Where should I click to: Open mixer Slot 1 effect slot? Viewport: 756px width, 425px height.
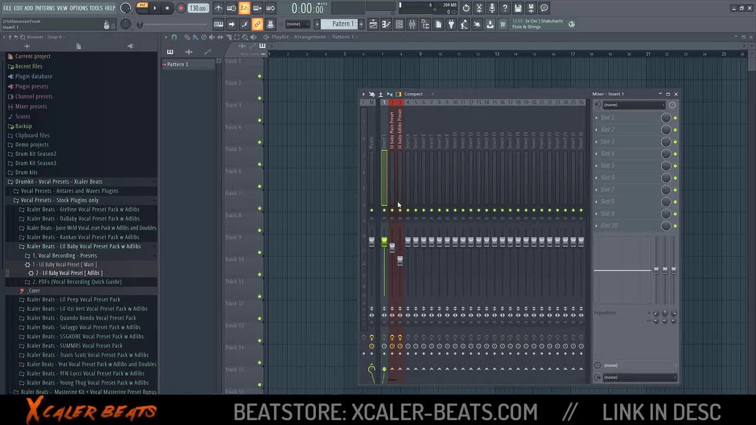coord(627,117)
